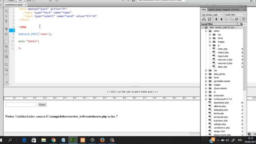Toggle Syntax Error Alerts icon
This screenshot has height=144, width=256.
[6, 57]
